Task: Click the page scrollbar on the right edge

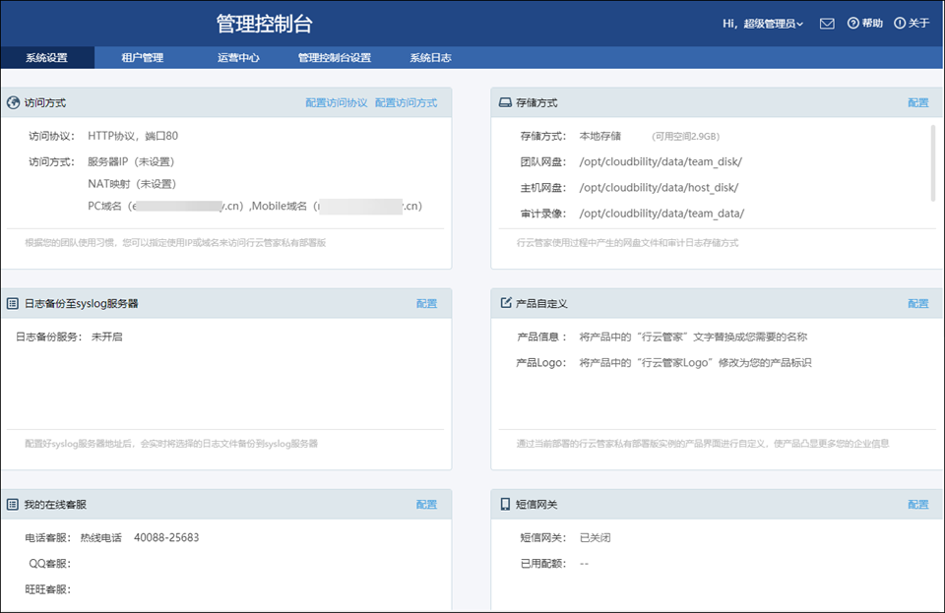Action: pyautogui.click(x=940, y=295)
